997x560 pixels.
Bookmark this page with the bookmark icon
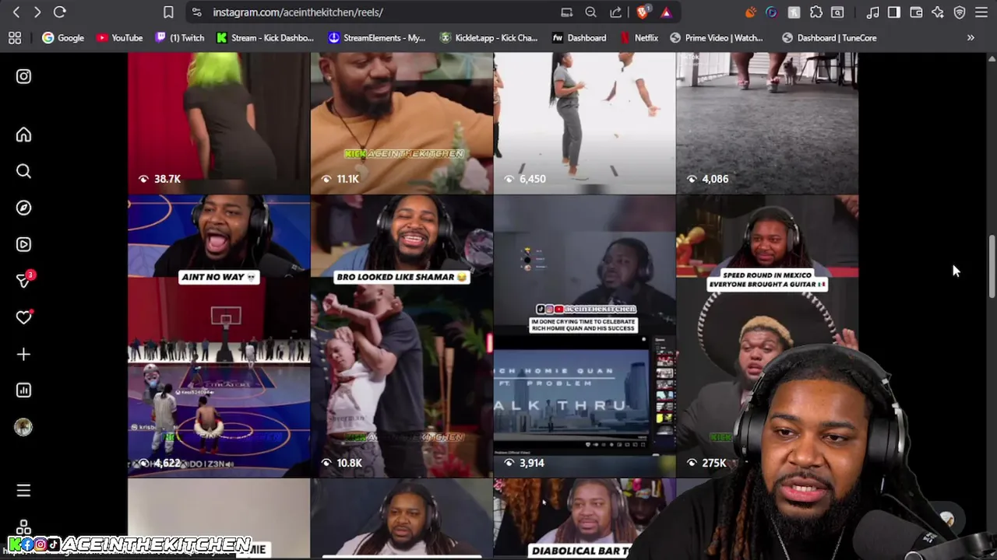click(x=168, y=12)
